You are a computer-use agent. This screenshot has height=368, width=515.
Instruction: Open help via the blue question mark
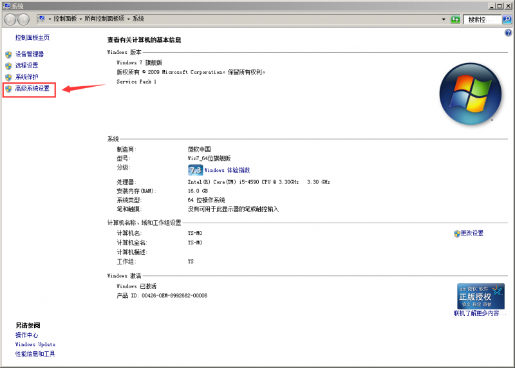point(508,33)
